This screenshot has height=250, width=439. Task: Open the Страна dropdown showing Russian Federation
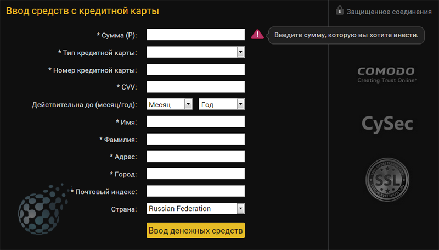[x=195, y=209]
